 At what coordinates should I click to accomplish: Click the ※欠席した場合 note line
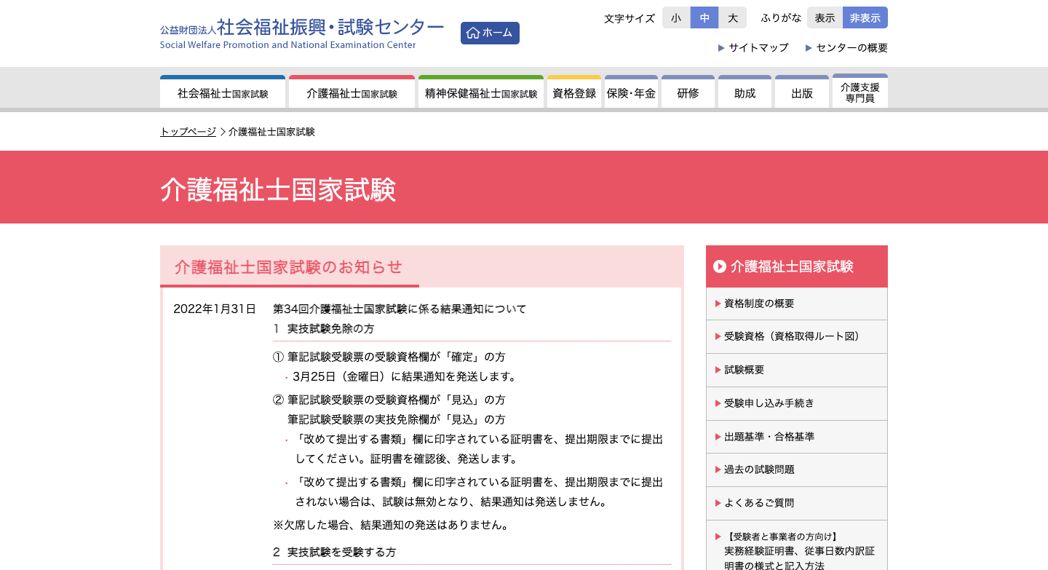[391, 525]
